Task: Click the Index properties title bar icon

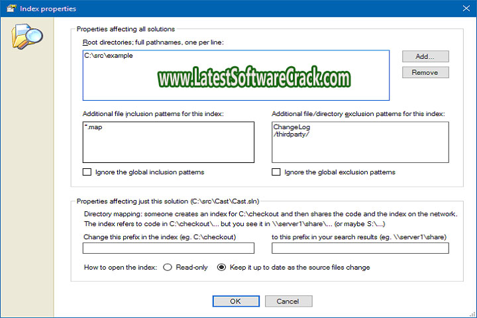Action: click(x=9, y=9)
